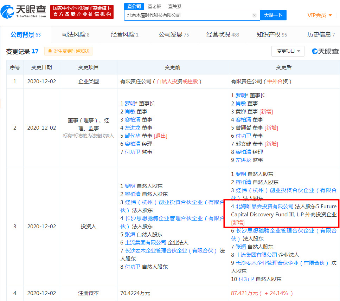340x301 pixels.
Task: Click the 87.421万元 (+24.14%) value
Action: (262, 293)
